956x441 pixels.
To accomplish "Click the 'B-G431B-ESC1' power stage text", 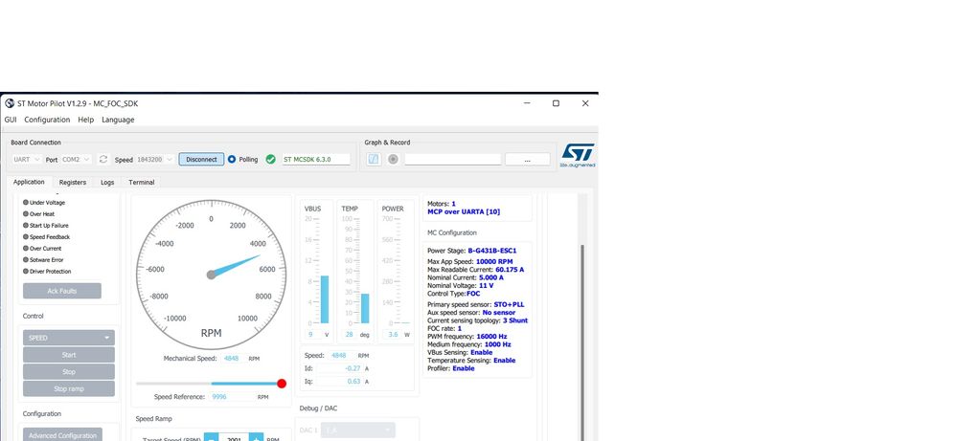I will (492, 251).
